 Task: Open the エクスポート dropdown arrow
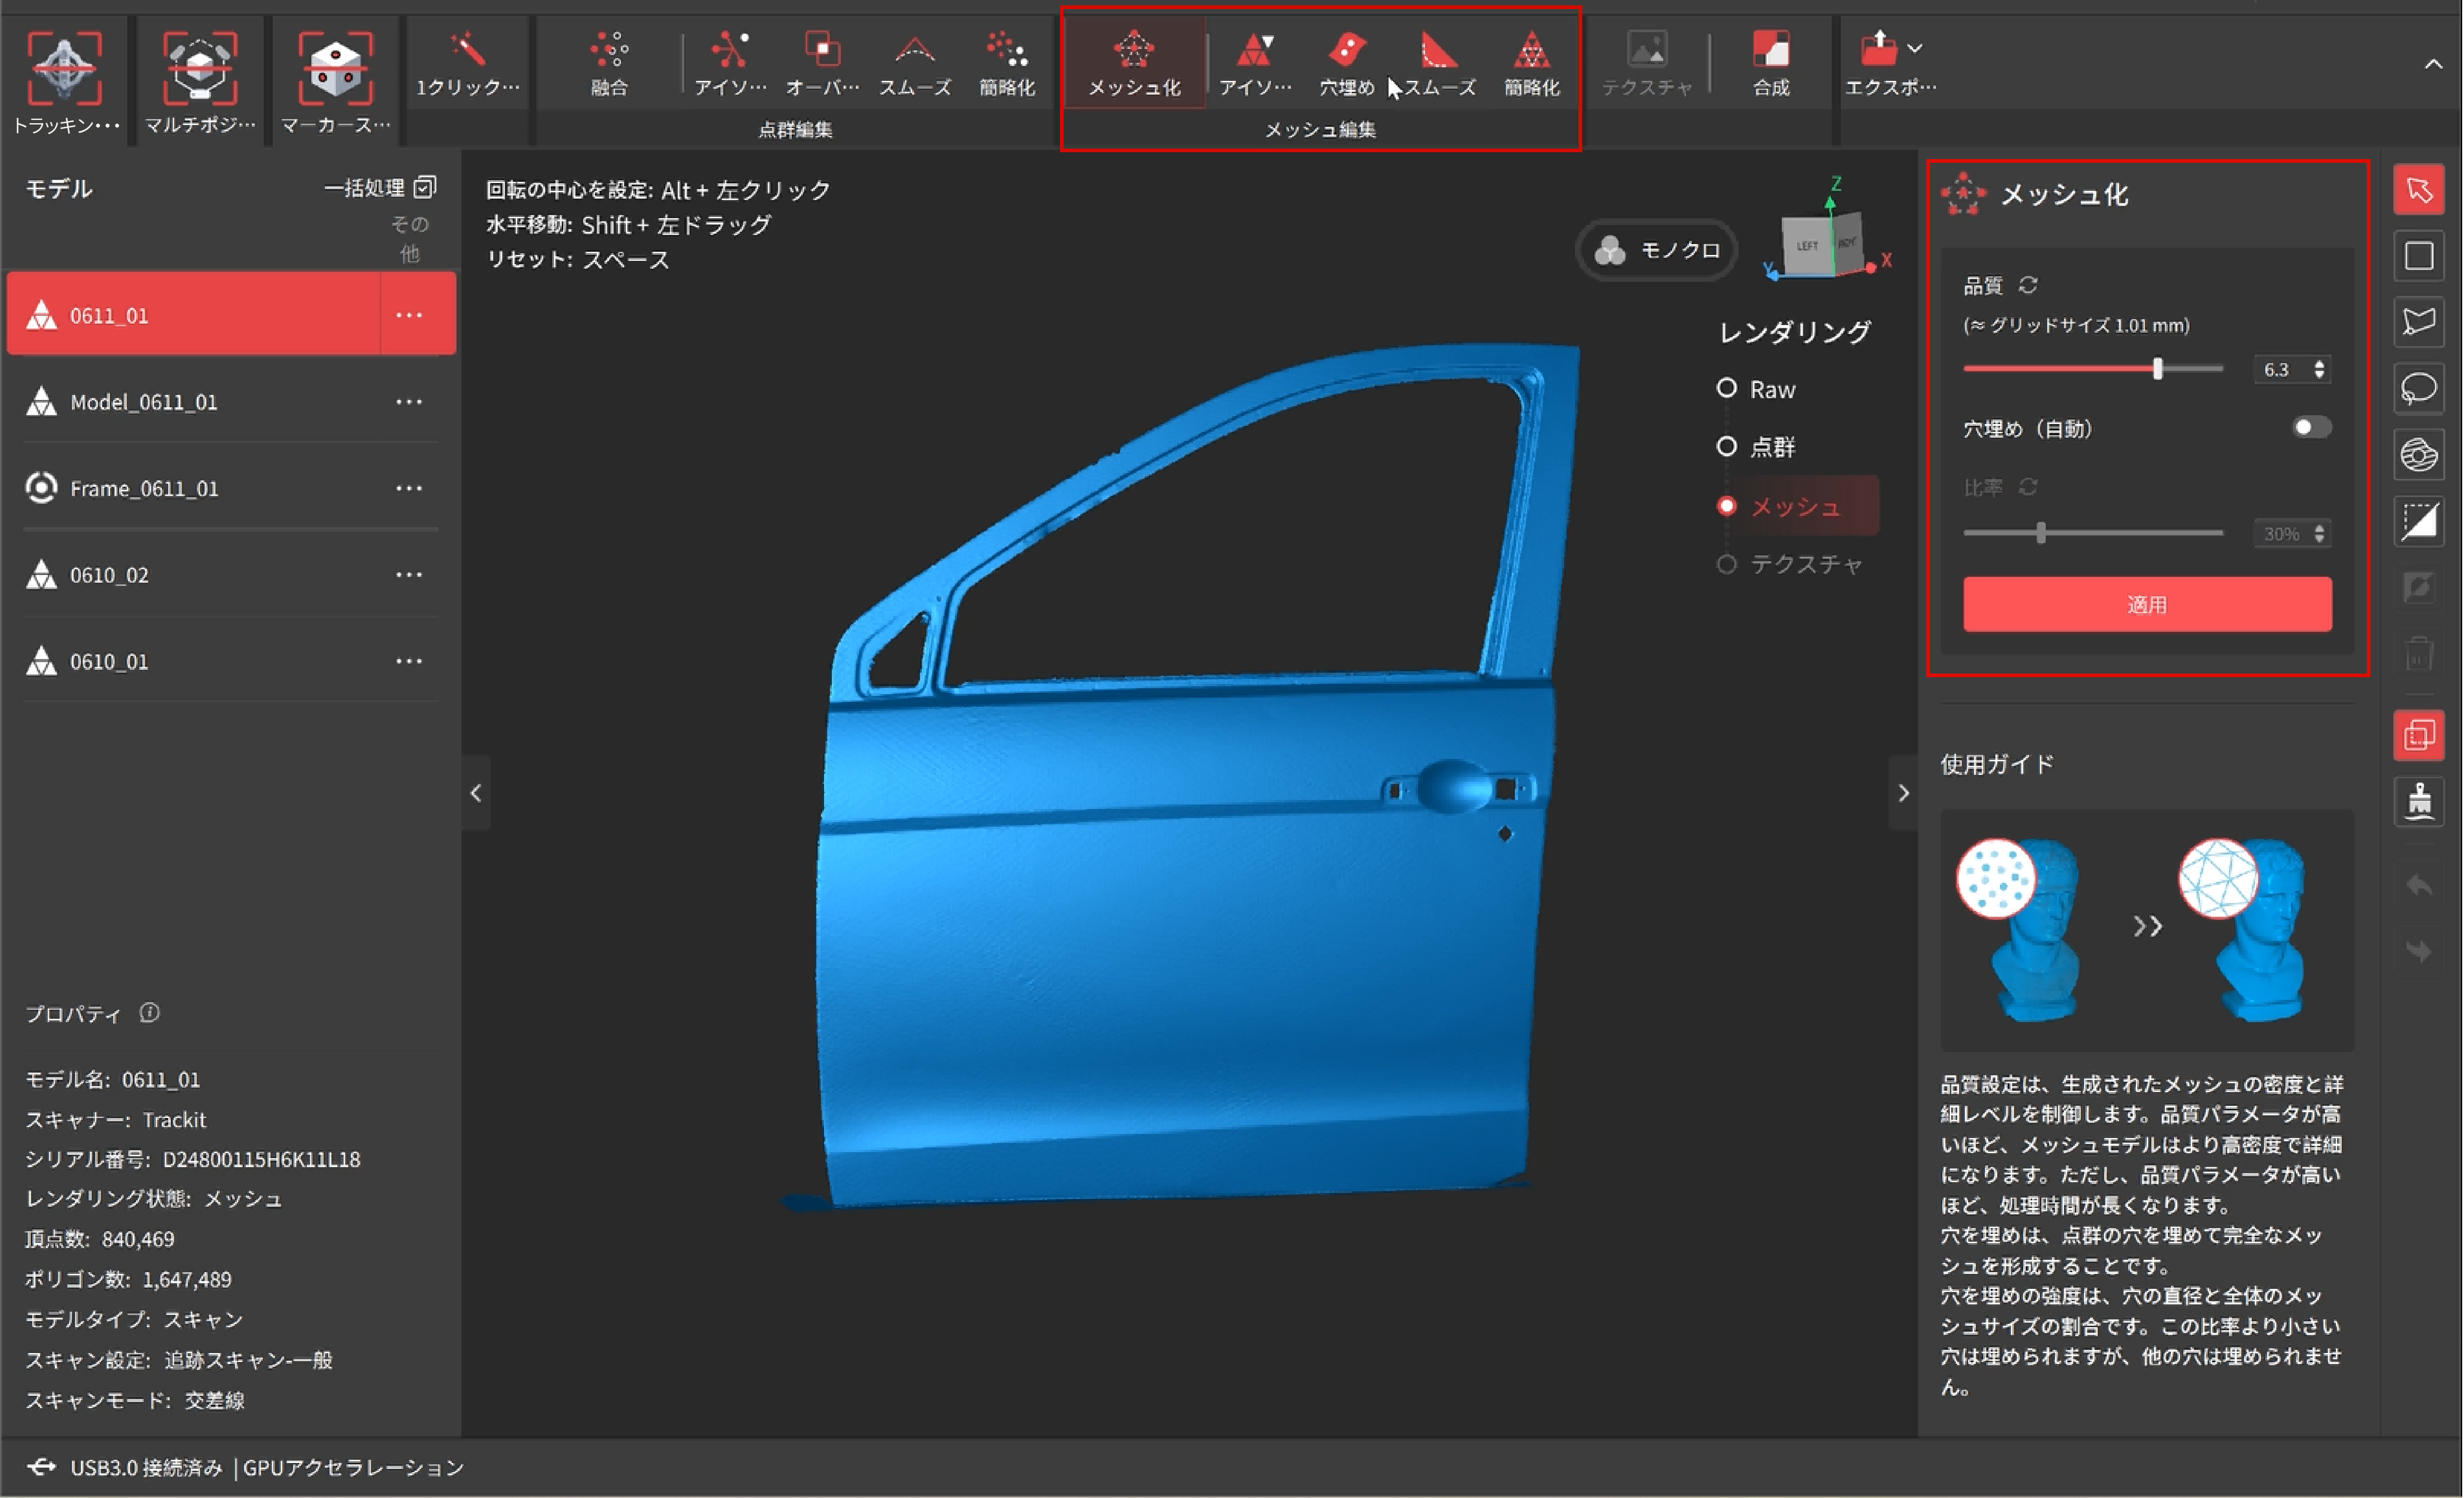coord(1914,48)
